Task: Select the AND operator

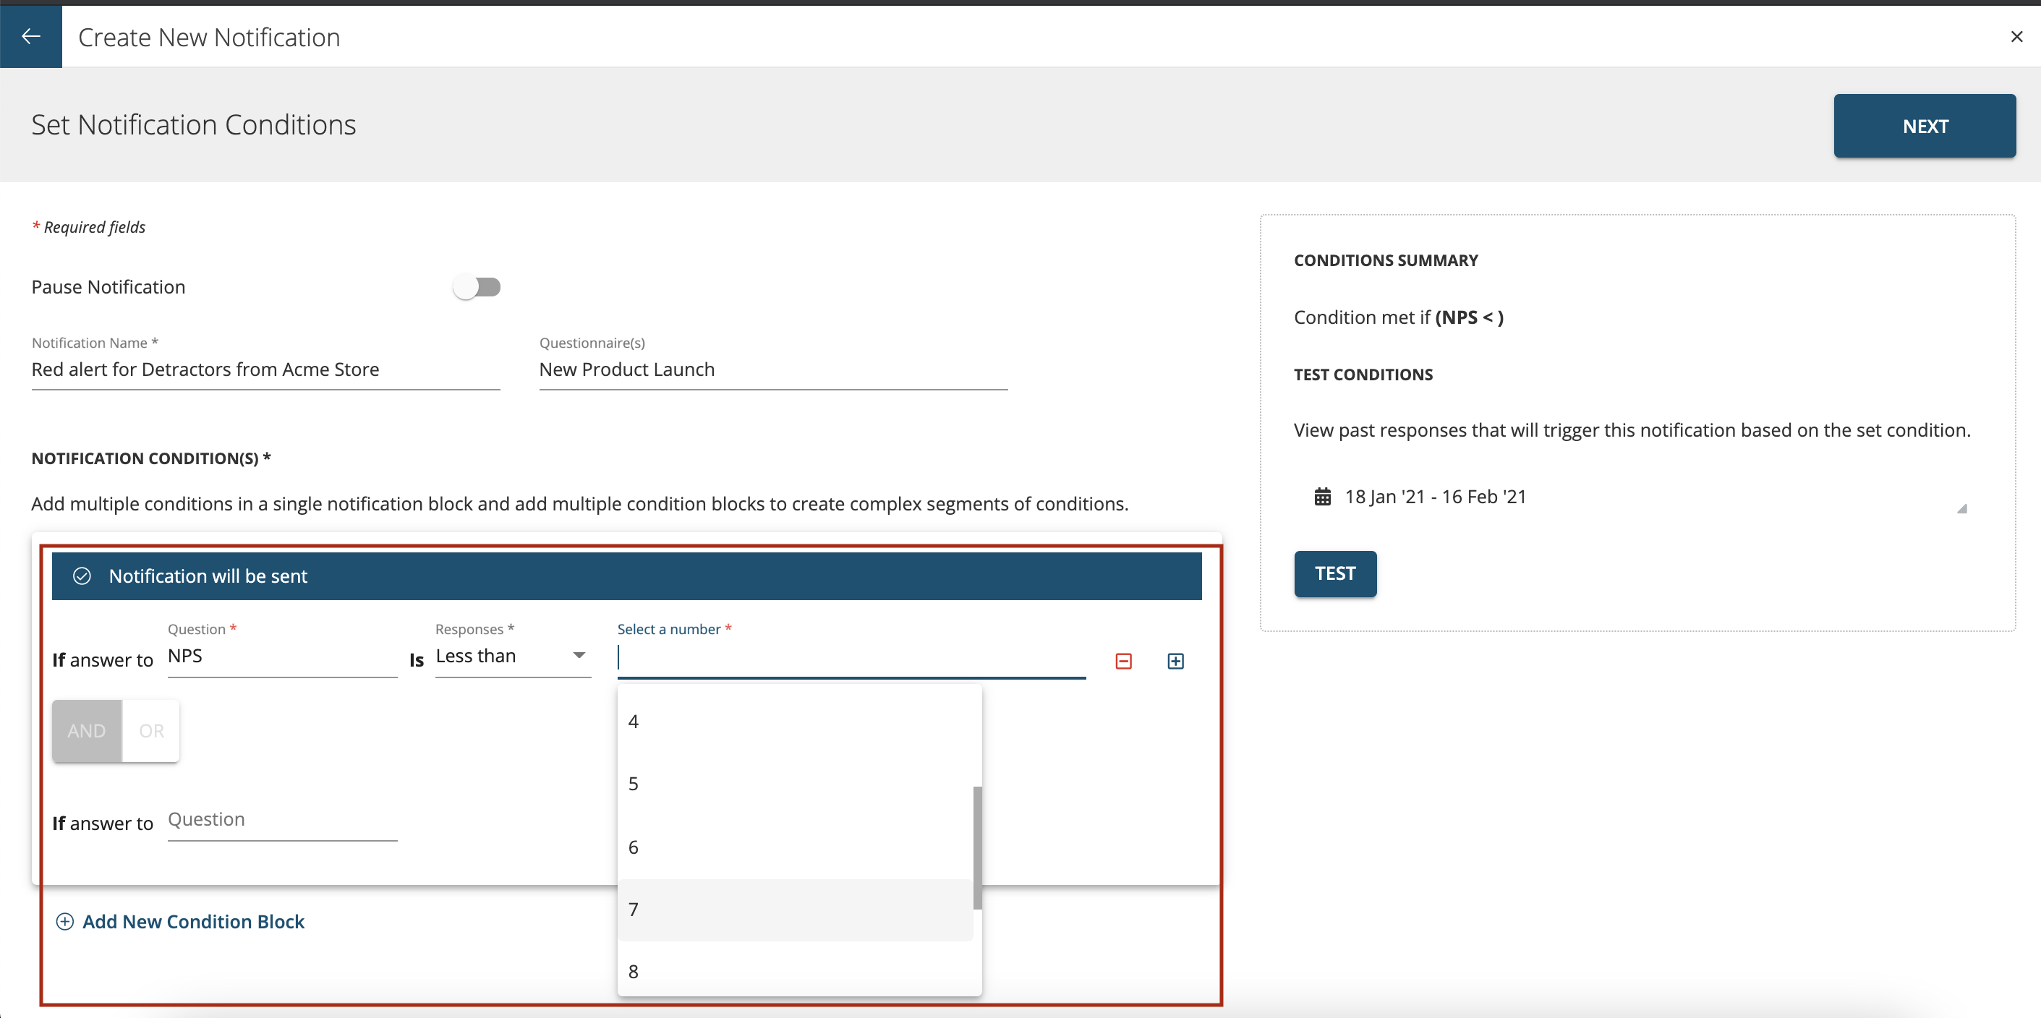Action: (x=88, y=730)
